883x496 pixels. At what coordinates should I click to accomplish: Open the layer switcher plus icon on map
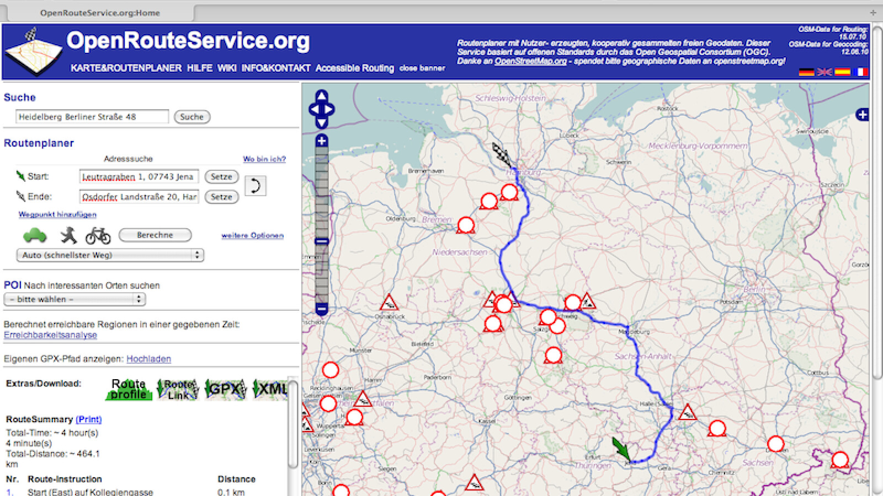tap(862, 115)
